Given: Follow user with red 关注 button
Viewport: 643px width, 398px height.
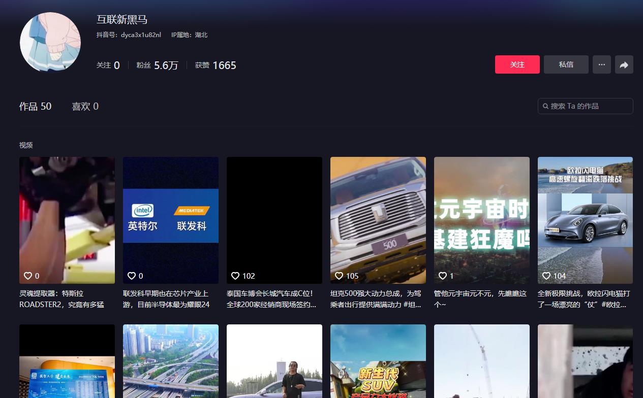Looking at the screenshot, I should pos(517,64).
